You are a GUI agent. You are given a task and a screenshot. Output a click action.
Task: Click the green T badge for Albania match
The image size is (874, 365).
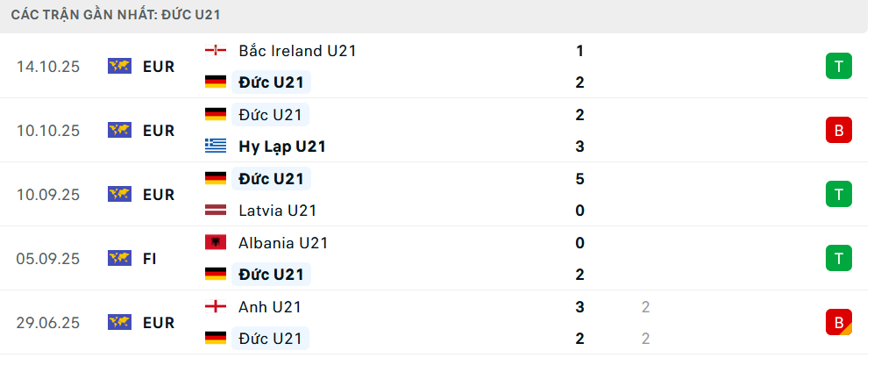[838, 258]
